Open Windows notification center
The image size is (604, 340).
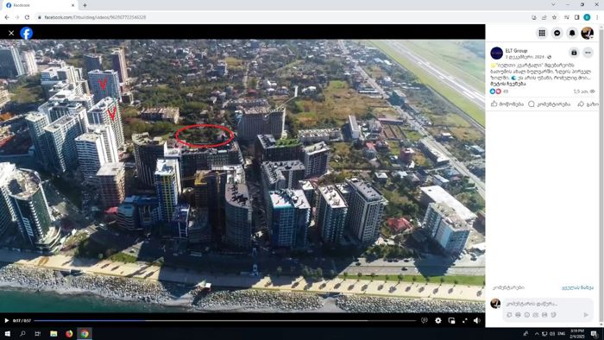point(594,333)
